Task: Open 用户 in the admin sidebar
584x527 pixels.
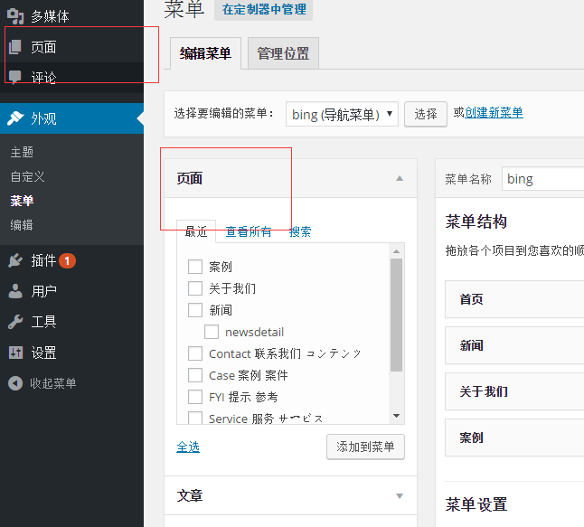Action: pyautogui.click(x=71, y=291)
